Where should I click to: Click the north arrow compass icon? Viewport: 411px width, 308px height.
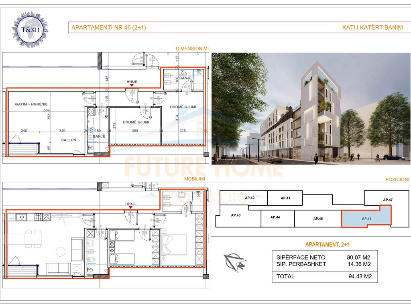point(235,262)
